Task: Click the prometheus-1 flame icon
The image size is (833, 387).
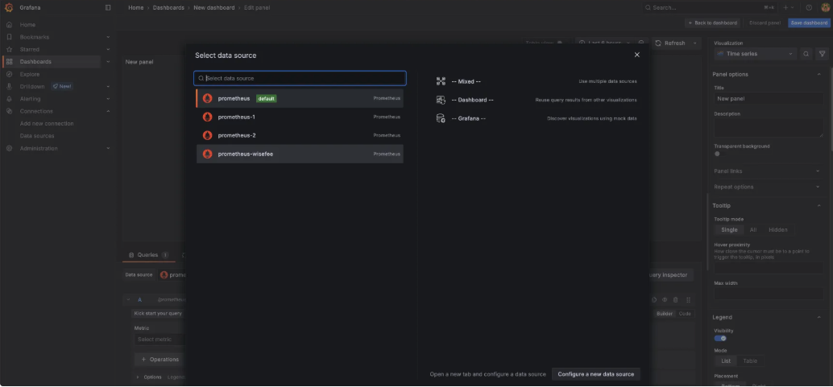Action: click(x=207, y=117)
